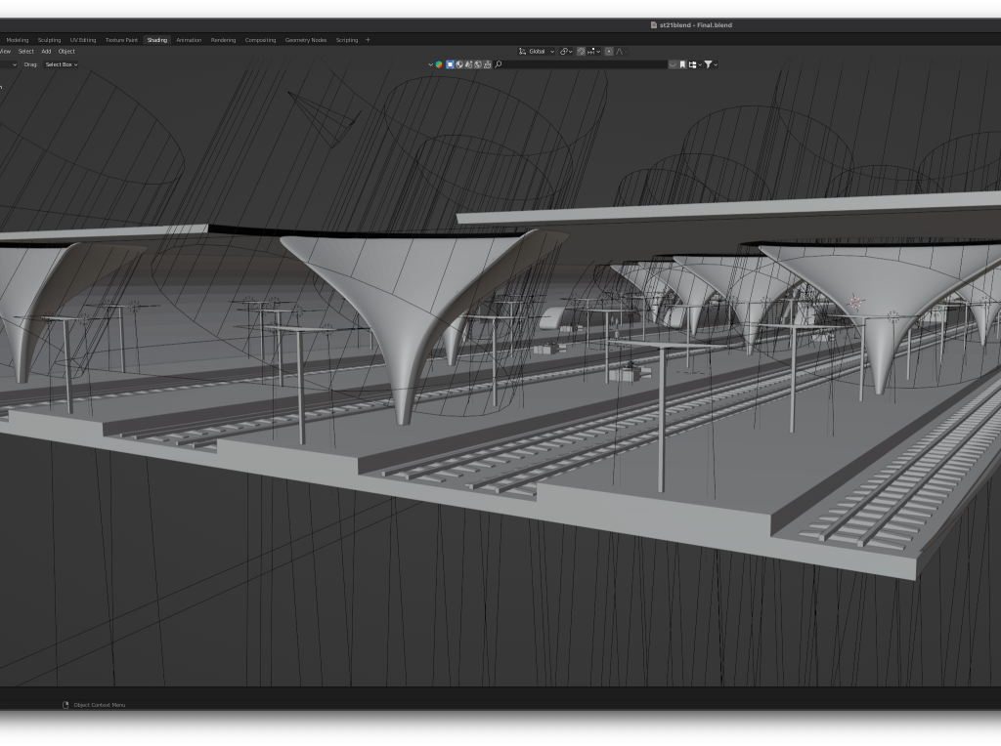This screenshot has width=1001, height=746.
Task: Open the transform pivot point dropdown
Action: (566, 52)
